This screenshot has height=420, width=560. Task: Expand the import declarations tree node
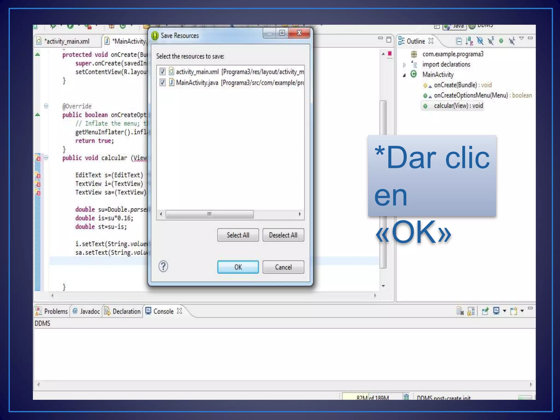point(404,65)
